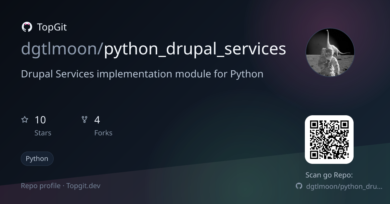Click the '4' forks count
This screenshot has width=390, height=204.
click(97, 120)
